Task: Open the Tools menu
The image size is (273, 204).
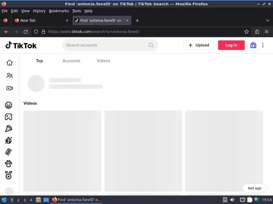Action: click(x=77, y=11)
